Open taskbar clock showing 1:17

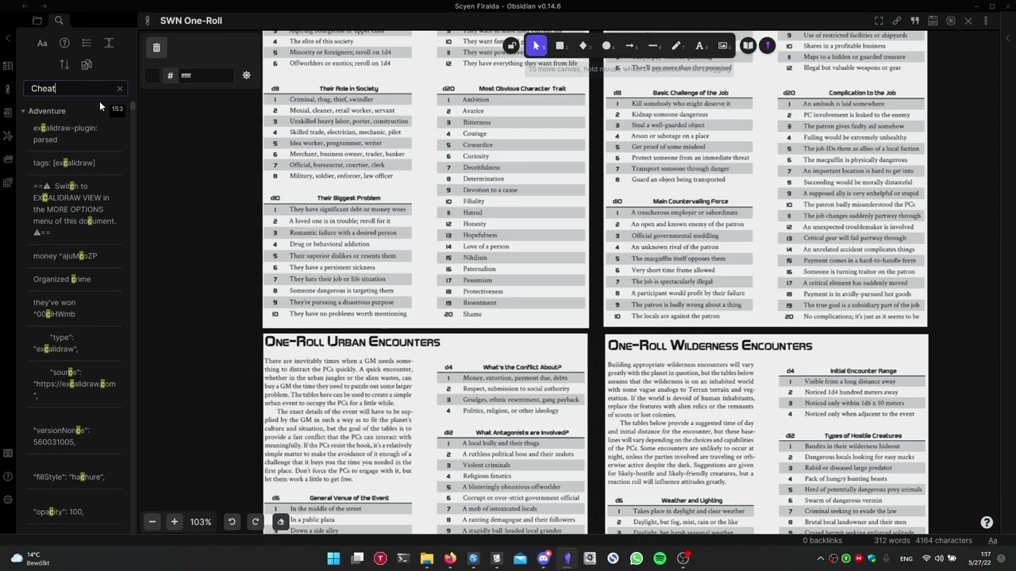point(978,558)
